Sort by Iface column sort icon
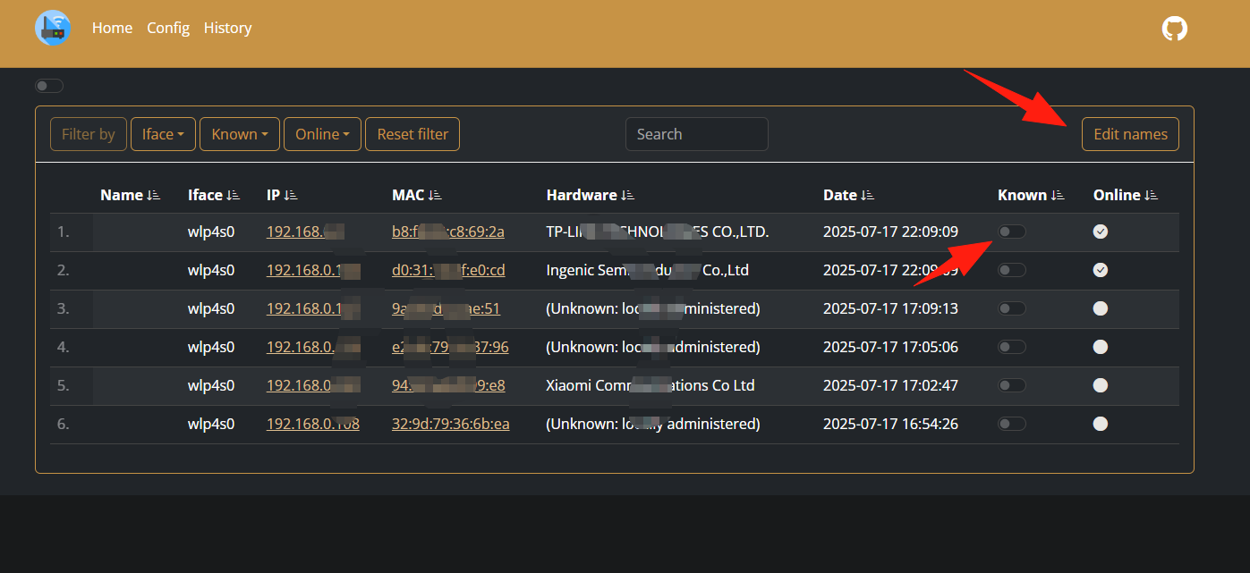 pyautogui.click(x=234, y=195)
